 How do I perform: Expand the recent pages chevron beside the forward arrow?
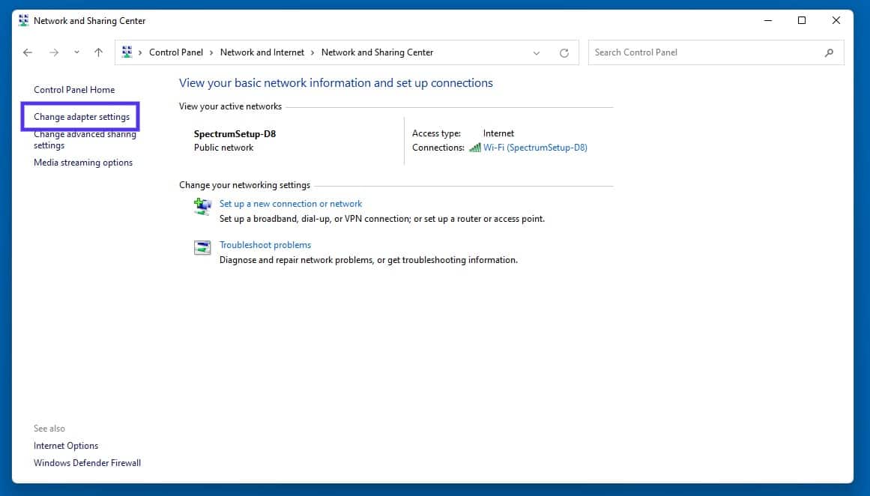point(76,52)
